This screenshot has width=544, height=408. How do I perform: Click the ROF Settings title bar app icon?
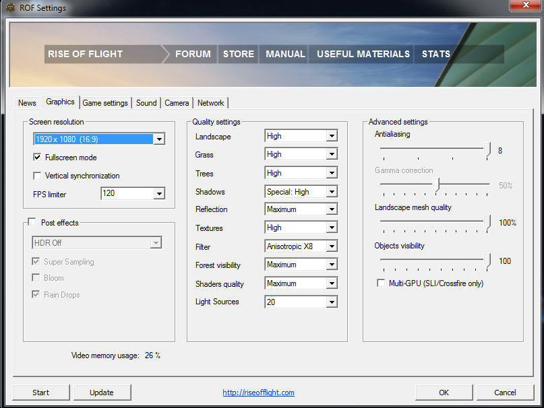click(x=10, y=7)
